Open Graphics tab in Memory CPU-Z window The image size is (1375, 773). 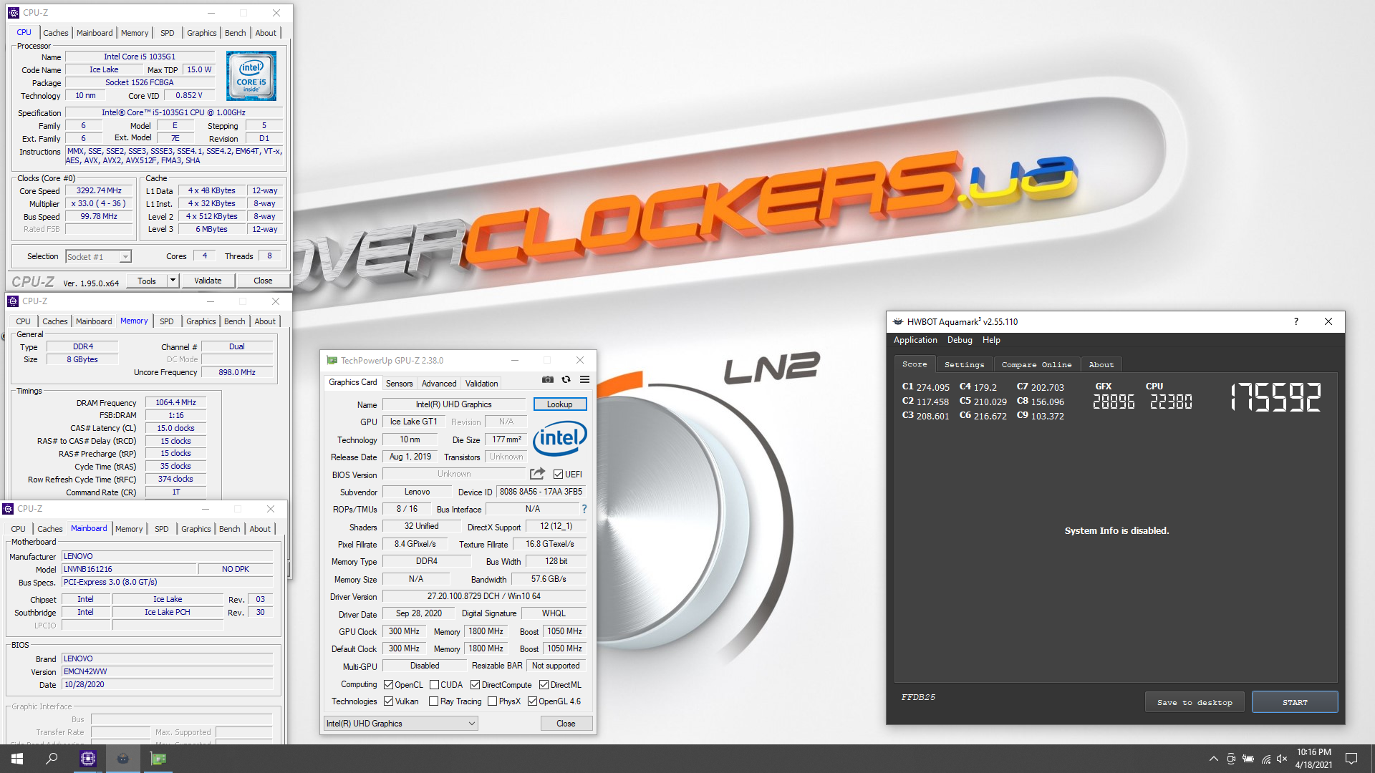point(201,321)
